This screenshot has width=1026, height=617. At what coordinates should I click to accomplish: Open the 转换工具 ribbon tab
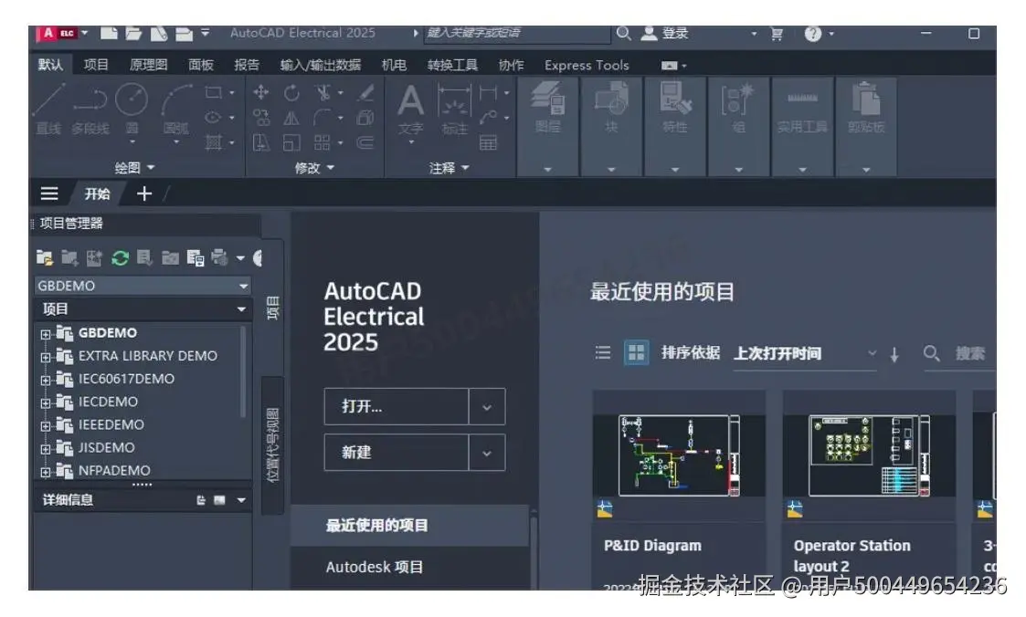coord(452,65)
